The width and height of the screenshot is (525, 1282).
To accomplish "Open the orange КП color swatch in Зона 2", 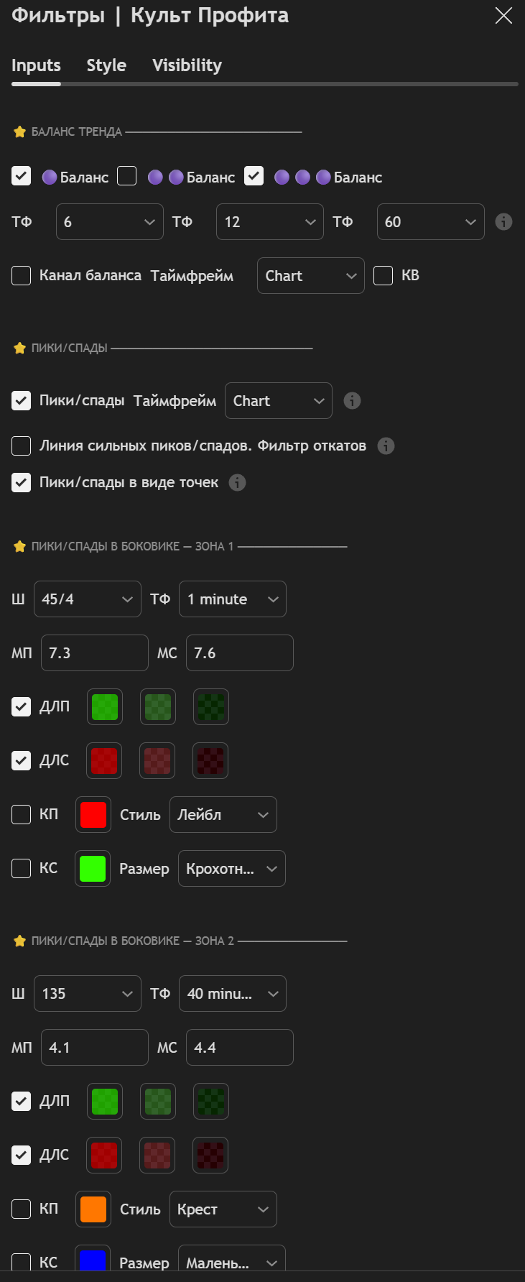I will (93, 1209).
